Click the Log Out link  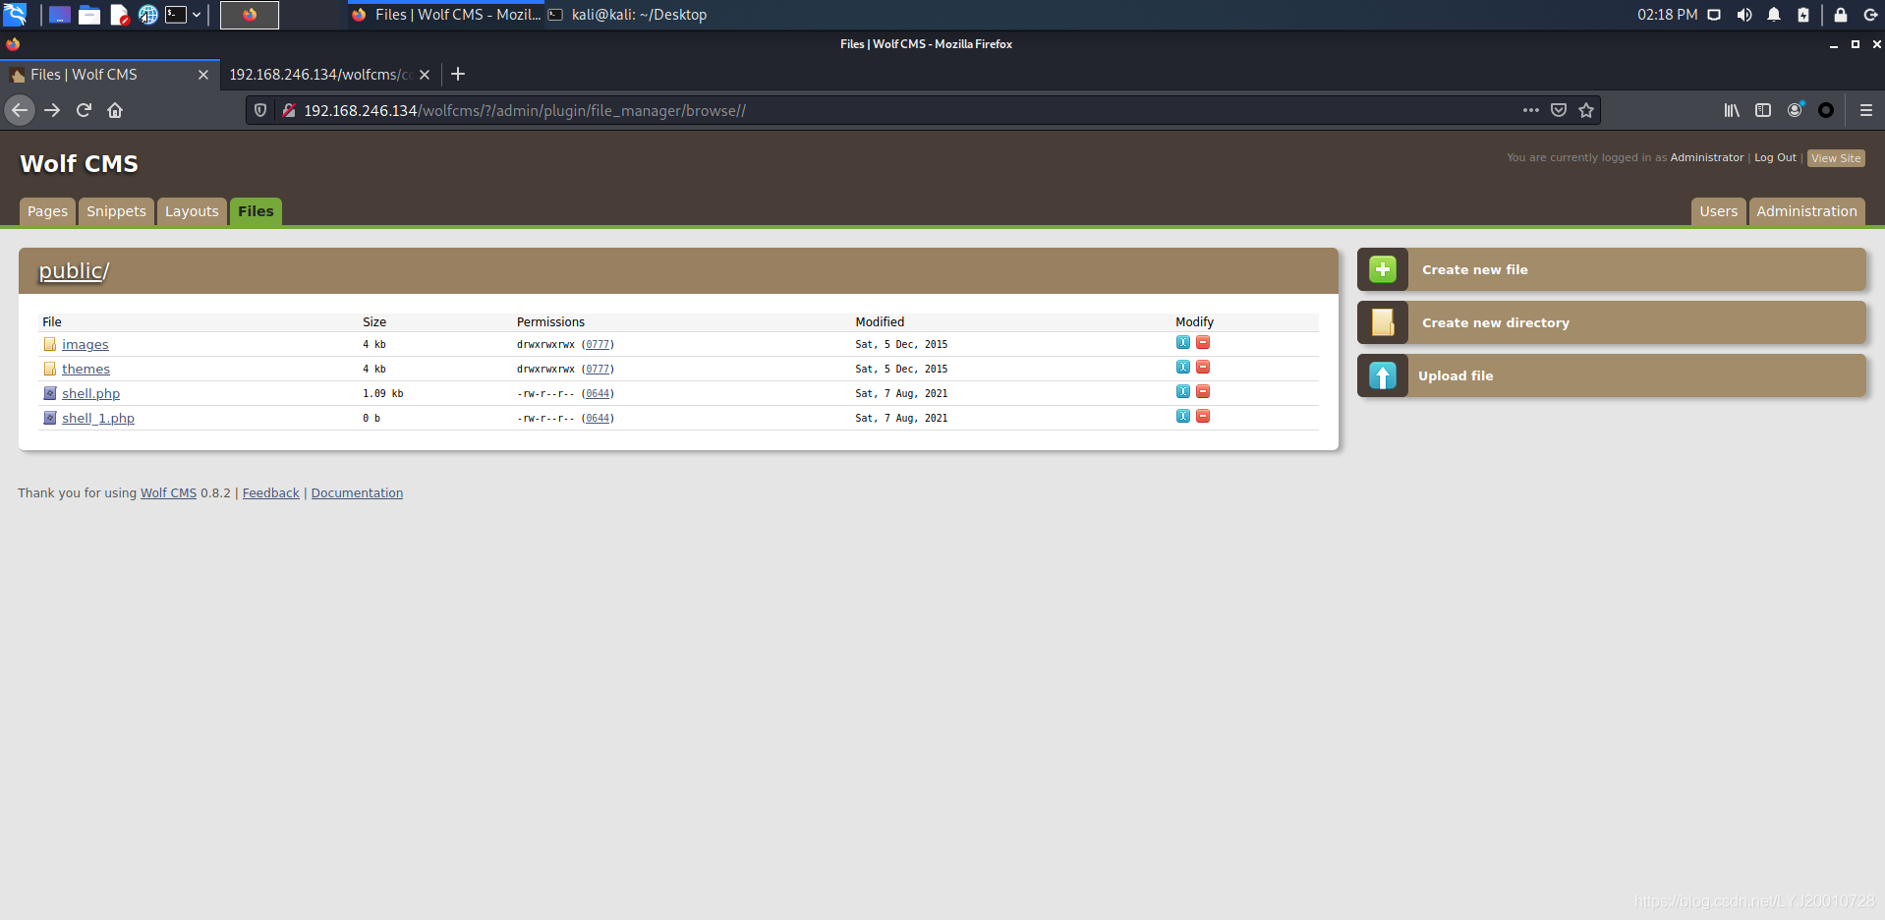[1775, 157]
